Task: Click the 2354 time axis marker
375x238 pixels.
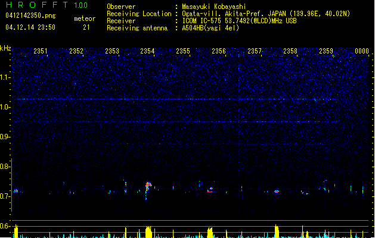Action: click(147, 51)
